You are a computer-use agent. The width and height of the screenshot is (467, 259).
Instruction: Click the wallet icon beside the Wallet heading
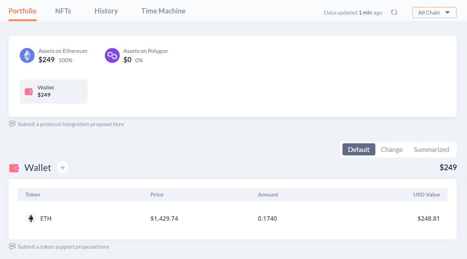pyautogui.click(x=14, y=168)
